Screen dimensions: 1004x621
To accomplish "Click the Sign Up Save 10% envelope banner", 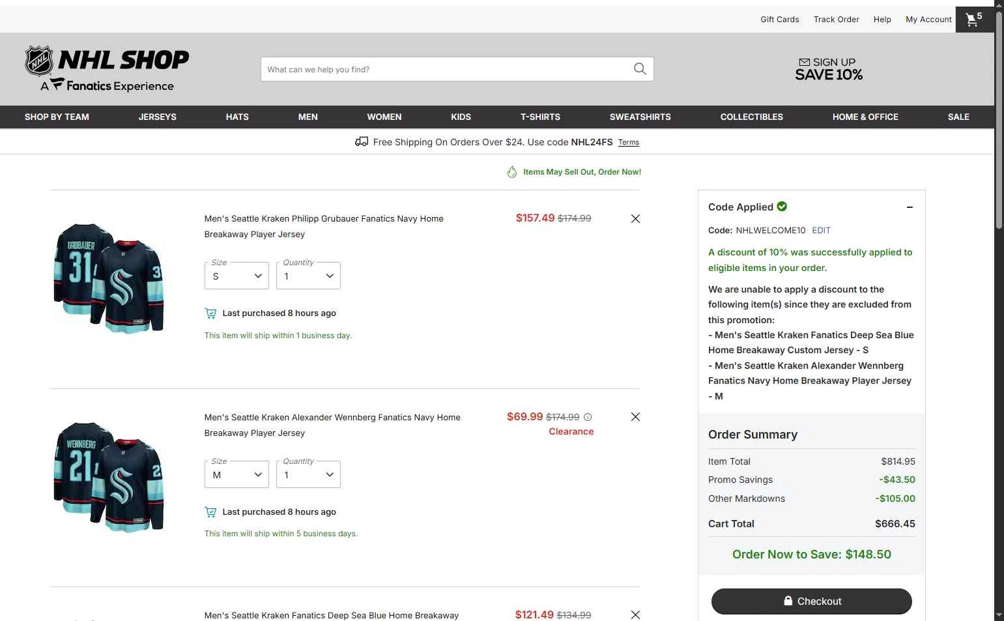I will click(x=829, y=69).
